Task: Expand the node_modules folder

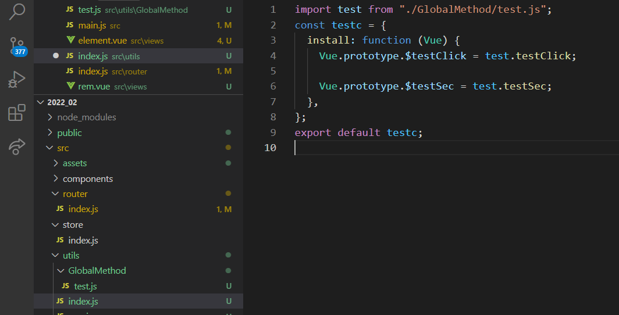Action: pos(49,117)
